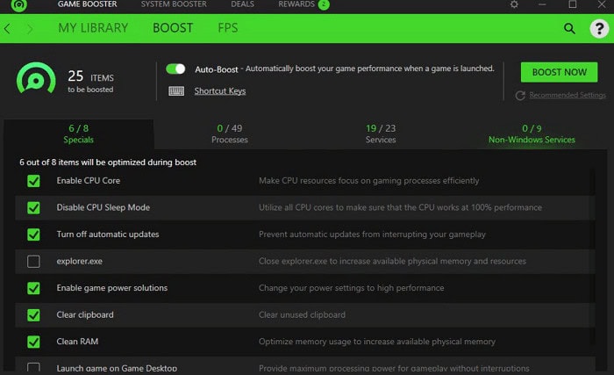
Task: Select the Processes 0/49 tab
Action: pos(230,133)
